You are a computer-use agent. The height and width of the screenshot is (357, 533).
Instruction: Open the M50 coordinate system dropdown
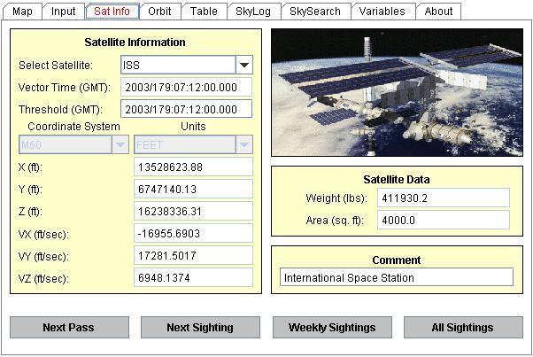[x=73, y=145]
